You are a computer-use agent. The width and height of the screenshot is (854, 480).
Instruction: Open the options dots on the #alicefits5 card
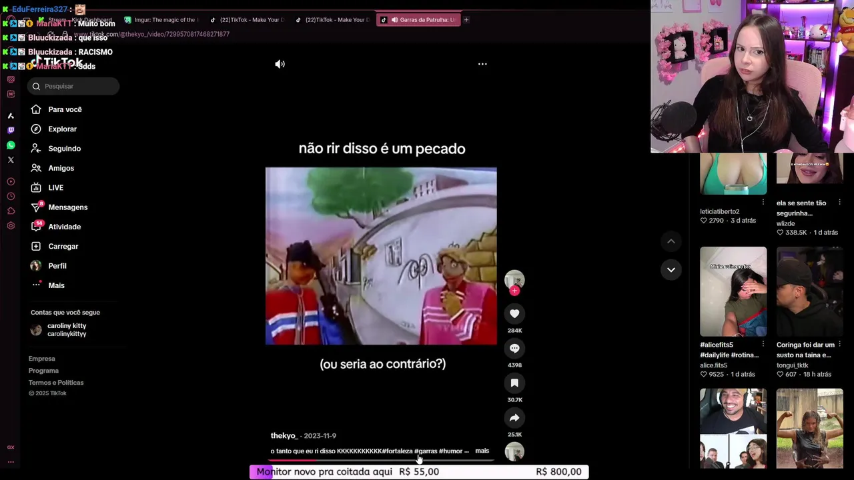(x=763, y=345)
